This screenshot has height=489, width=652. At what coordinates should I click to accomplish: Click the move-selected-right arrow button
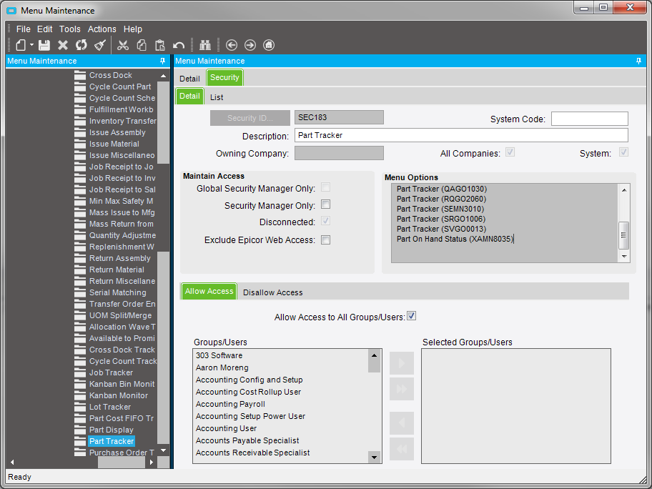click(402, 363)
